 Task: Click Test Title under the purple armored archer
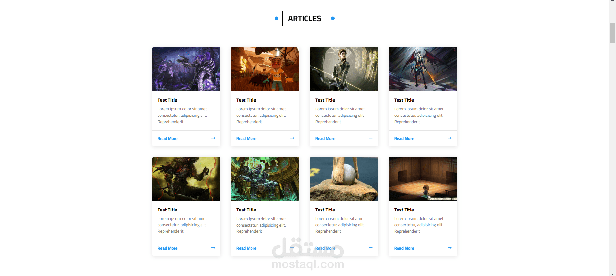pos(167,100)
